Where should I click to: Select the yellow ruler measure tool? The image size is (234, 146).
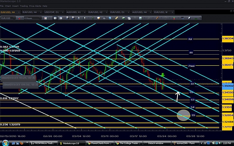pyautogui.click(x=116, y=18)
